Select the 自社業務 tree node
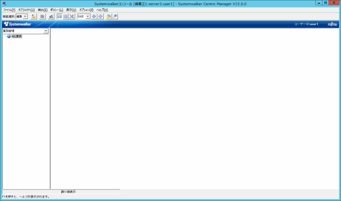Image resolution: width=341 pixels, height=201 pixels. 17,36
